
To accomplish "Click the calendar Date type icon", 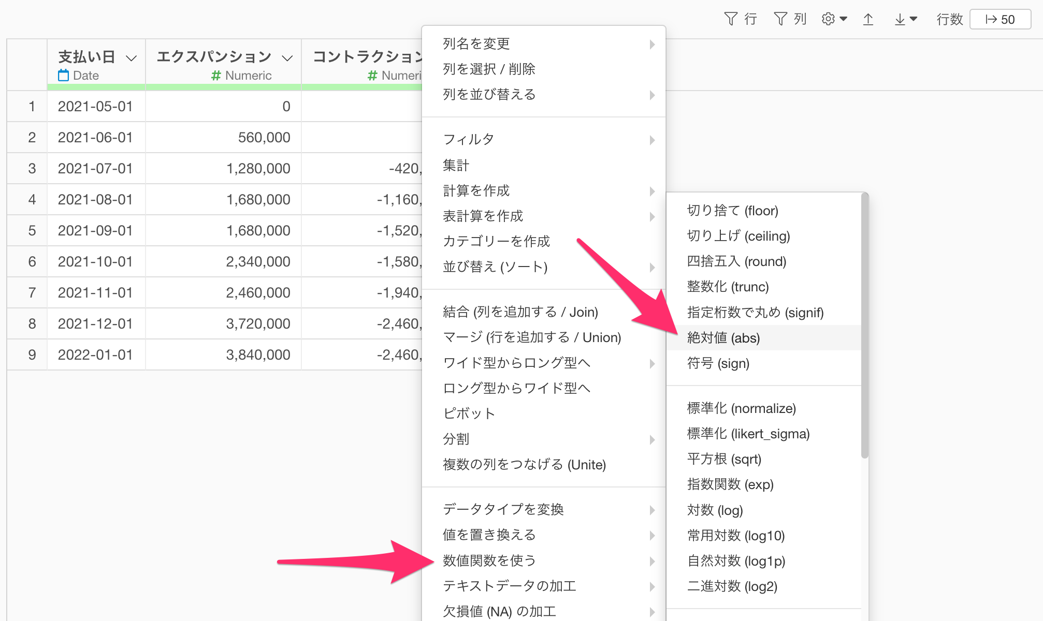I will (63, 75).
